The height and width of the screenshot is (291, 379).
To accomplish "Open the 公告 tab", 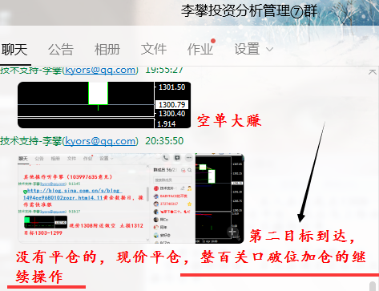I will (61, 50).
